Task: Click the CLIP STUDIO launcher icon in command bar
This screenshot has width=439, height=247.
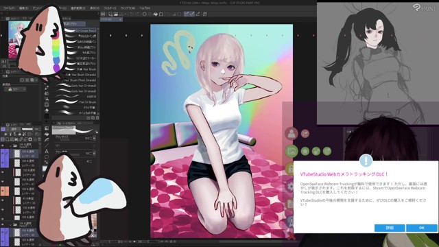Action: pos(103,14)
